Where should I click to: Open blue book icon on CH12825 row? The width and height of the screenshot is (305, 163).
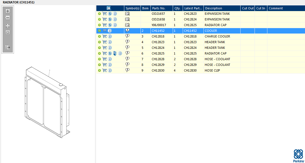coord(115,53)
